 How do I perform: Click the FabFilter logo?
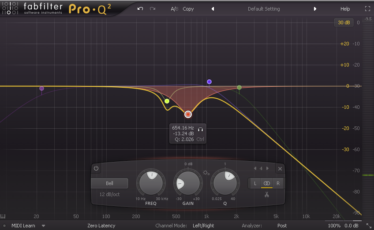[32, 8]
